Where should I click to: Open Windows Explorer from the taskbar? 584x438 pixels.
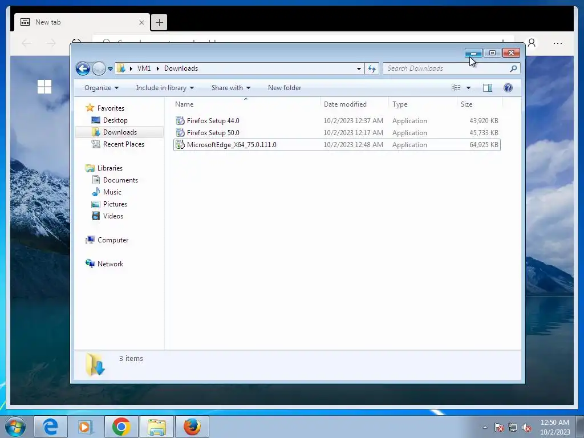[157, 427]
